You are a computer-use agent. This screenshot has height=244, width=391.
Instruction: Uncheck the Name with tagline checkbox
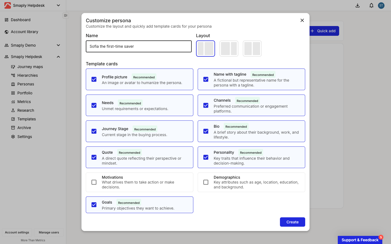[x=206, y=79]
